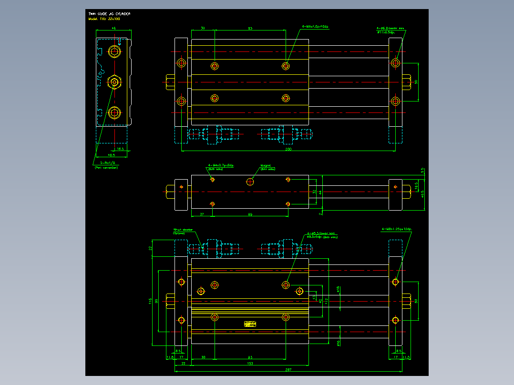
Task: Select the 44 height dimension in side view
Action: [x=320, y=193]
